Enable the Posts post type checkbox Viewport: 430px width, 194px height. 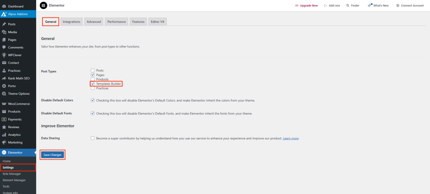pos(92,70)
